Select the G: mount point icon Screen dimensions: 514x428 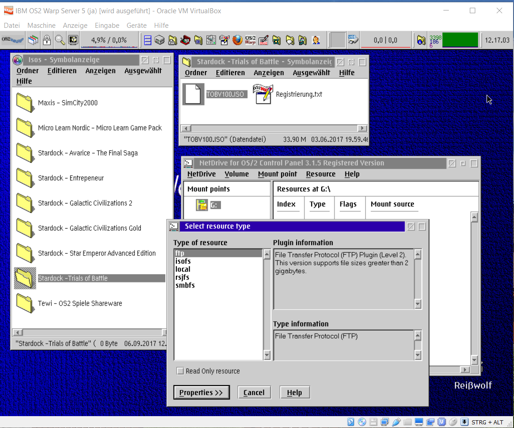click(201, 205)
